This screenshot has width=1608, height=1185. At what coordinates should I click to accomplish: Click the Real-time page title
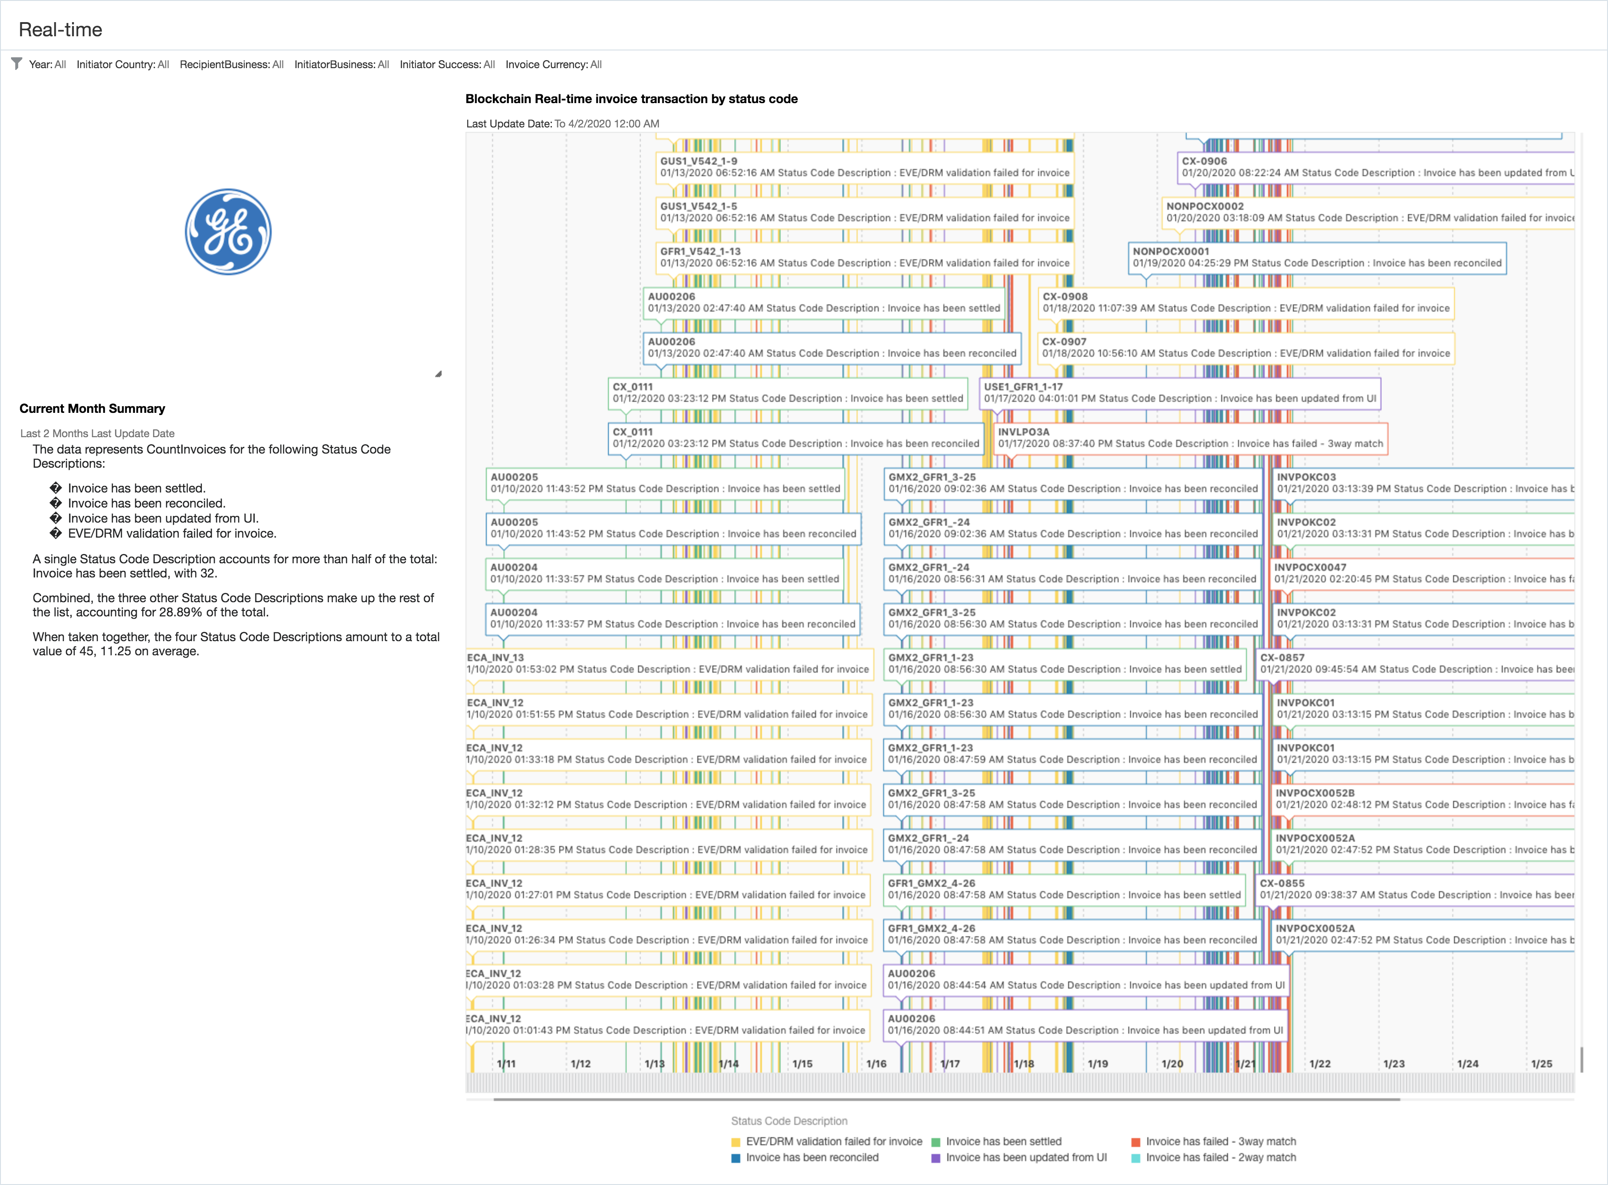pos(61,30)
